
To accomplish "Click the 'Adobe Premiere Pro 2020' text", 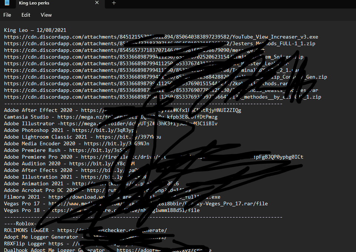I will coord(38,157).
